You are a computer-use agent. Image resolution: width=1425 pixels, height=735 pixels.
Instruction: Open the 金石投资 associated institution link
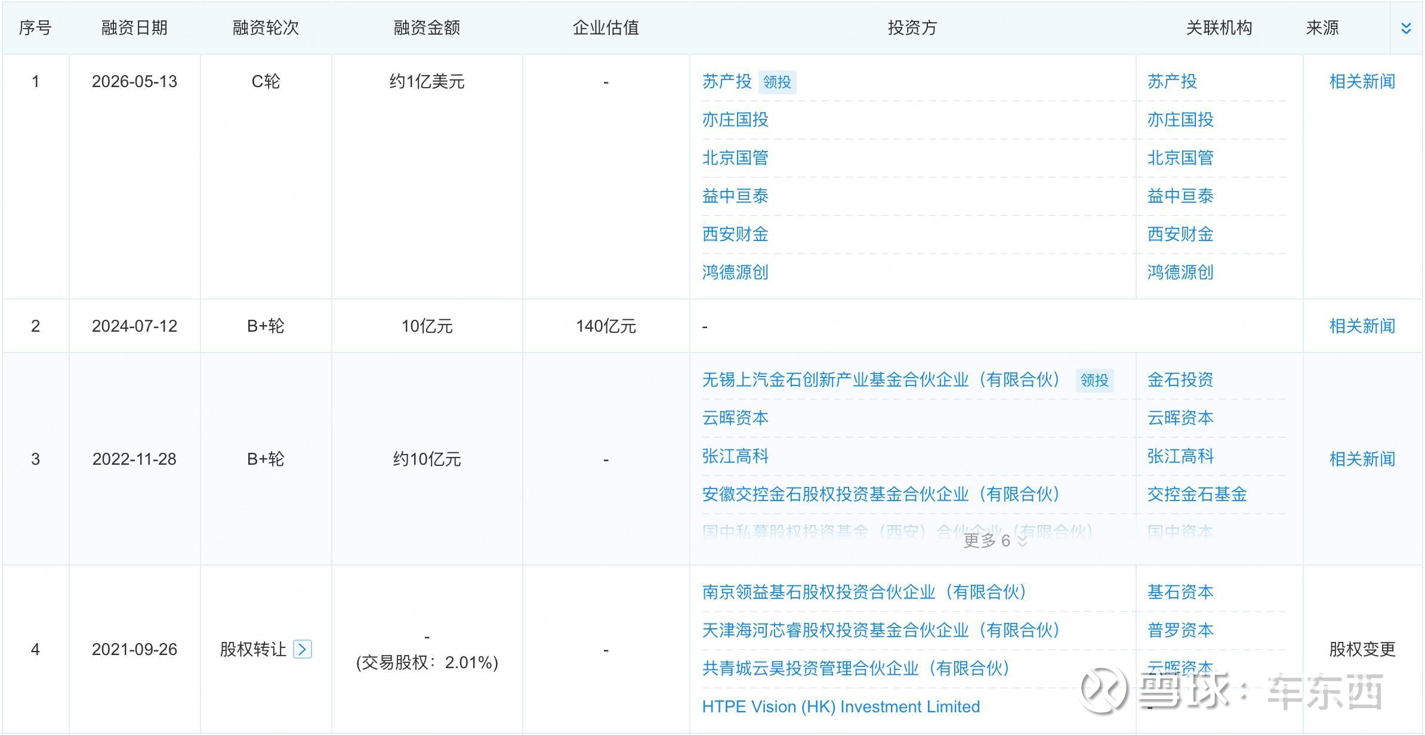1180,380
